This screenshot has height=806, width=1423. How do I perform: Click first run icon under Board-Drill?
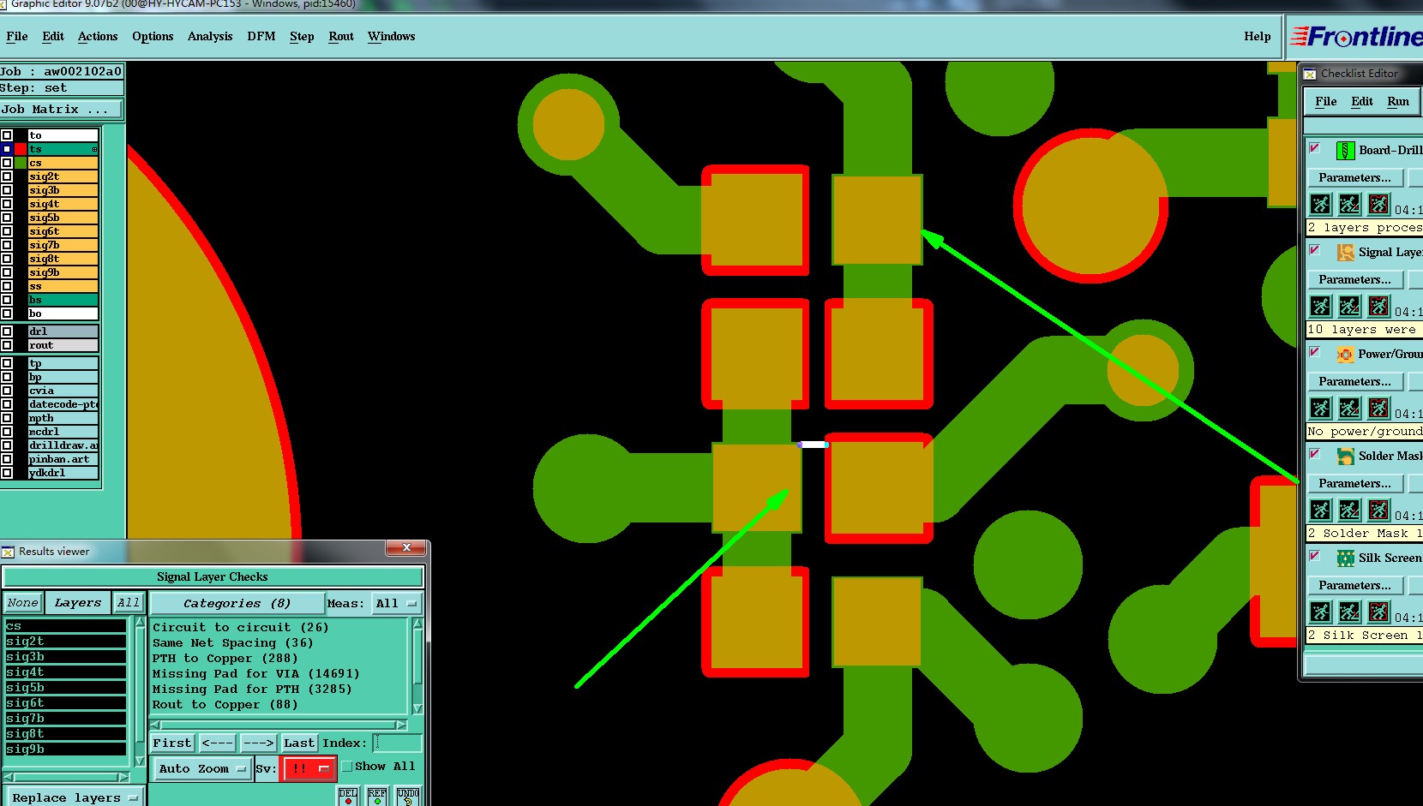click(x=1320, y=204)
